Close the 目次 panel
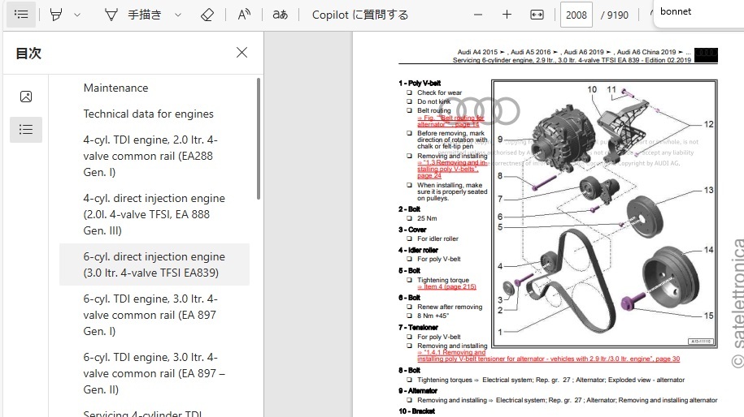The image size is (744, 417). (242, 53)
